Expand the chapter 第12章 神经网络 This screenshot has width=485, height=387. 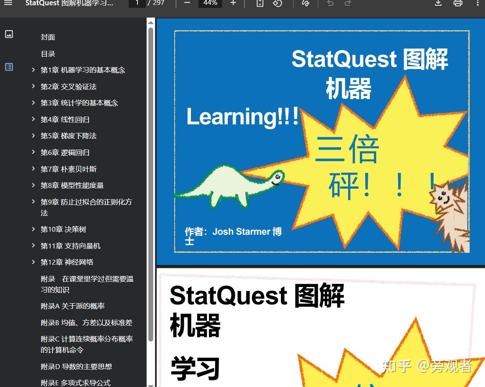click(34, 262)
